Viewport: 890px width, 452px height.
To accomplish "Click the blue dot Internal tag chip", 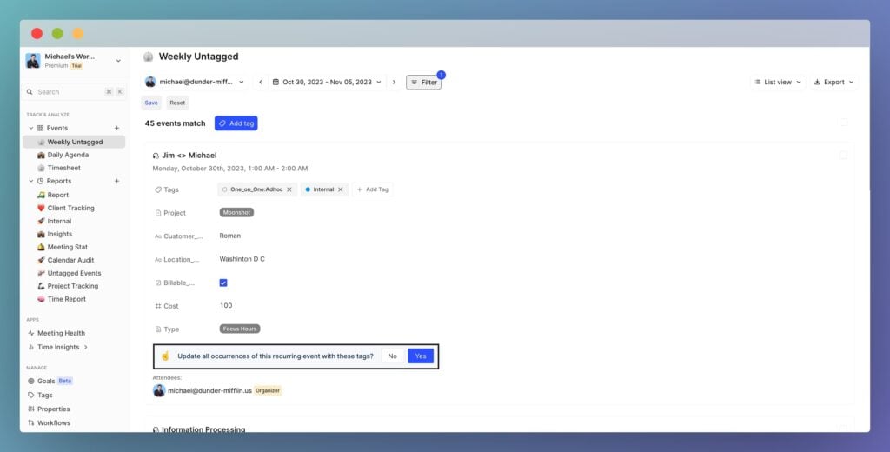I will coord(324,189).
